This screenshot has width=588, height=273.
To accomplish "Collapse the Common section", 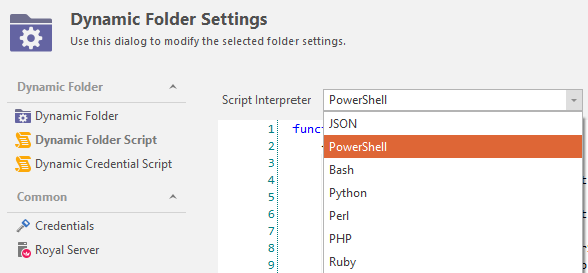I will pyautogui.click(x=173, y=197).
